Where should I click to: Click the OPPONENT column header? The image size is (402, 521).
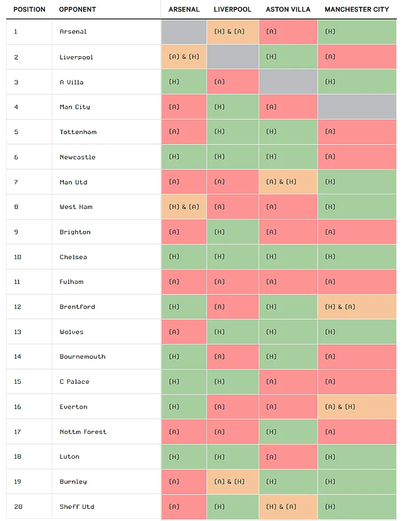pyautogui.click(x=77, y=9)
